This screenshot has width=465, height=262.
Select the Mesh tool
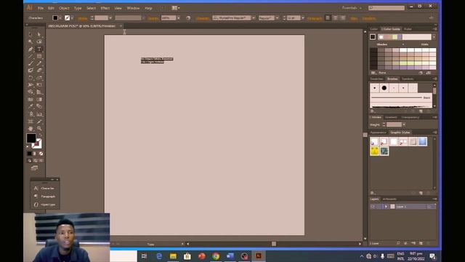31,100
